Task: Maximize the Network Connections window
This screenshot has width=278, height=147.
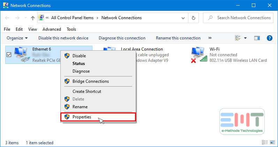Action: pos(254,5)
